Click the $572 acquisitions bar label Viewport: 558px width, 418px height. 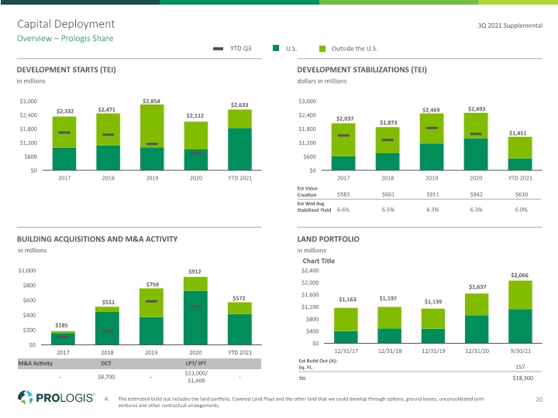239,298
